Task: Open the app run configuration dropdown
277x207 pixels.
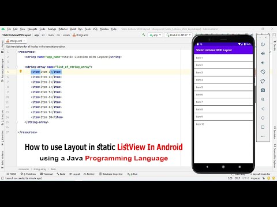Action: click(155, 35)
